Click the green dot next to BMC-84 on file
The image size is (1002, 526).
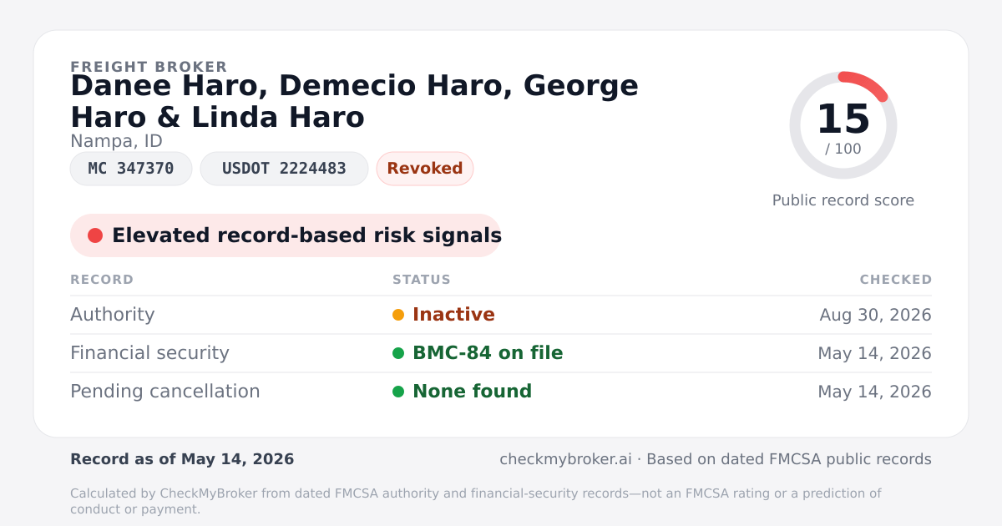[398, 353]
